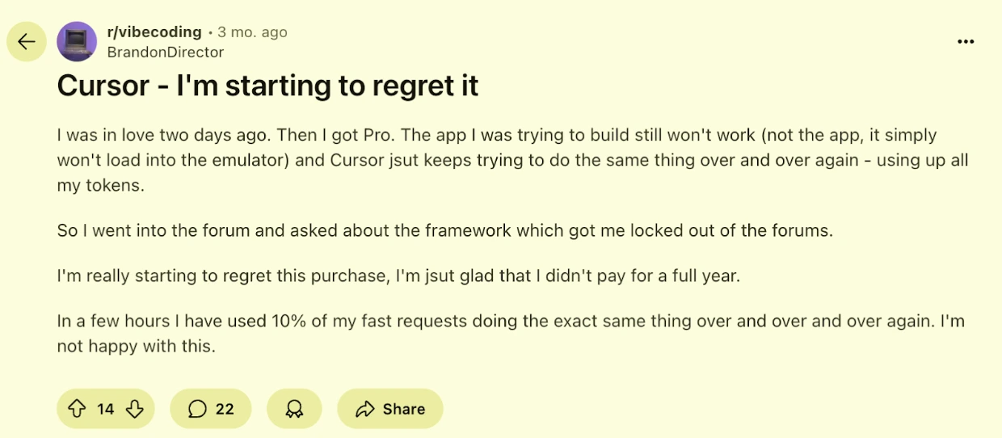Give an award using the award icon
This screenshot has height=438, width=1002.
pyautogui.click(x=294, y=409)
